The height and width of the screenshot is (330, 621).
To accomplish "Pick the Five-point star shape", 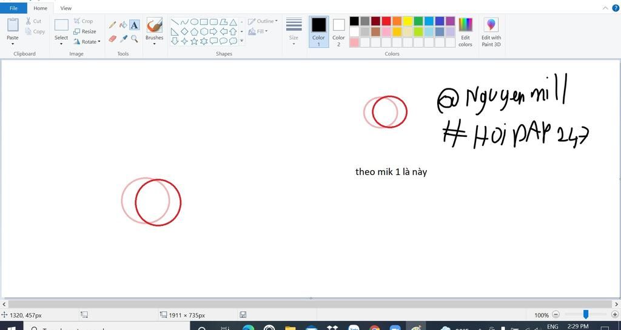I will [x=194, y=41].
